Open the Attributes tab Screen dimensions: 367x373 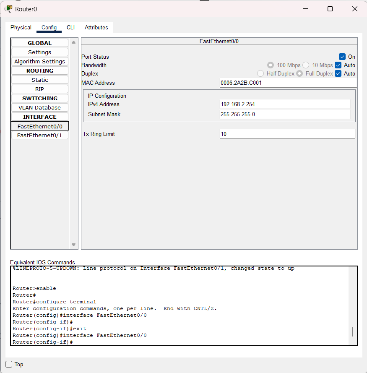coord(96,28)
